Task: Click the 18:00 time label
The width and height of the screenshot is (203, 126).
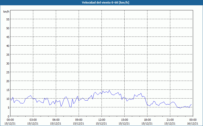Action: pyautogui.click(x=147, y=120)
